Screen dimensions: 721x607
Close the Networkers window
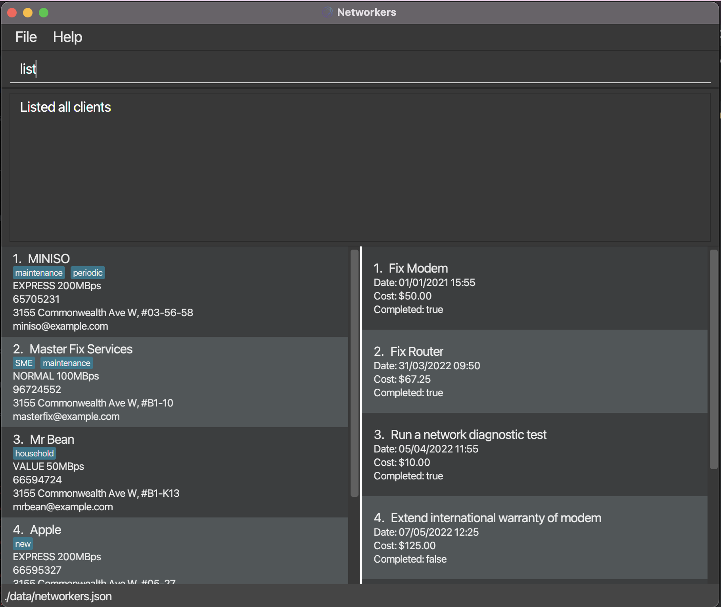pyautogui.click(x=12, y=13)
